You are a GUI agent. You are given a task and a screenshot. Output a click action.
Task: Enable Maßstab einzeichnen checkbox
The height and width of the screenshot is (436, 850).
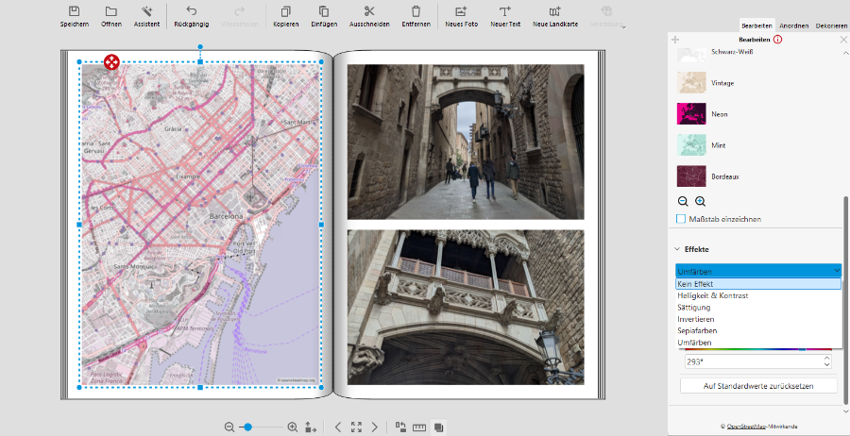point(682,219)
